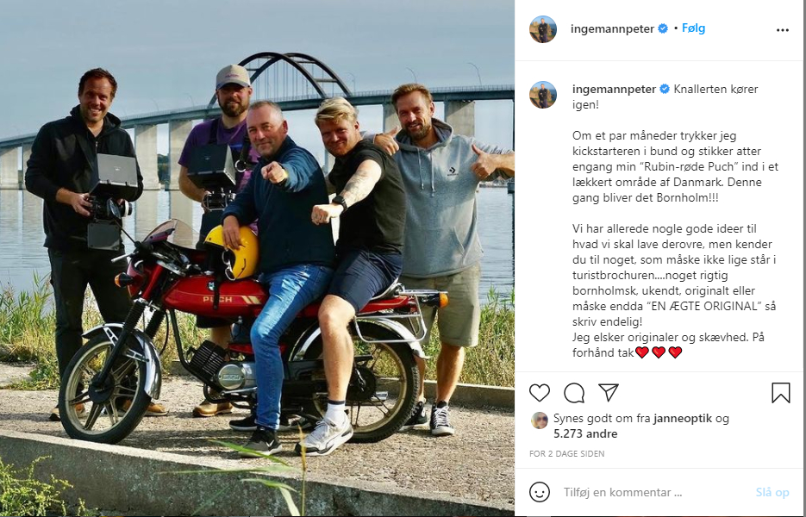
Task: Open the three-dot more options menu
Action: coord(783,30)
